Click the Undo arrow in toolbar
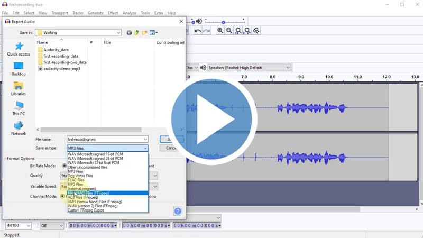Screen dimensions: 423x238 (x=197, y=31)
